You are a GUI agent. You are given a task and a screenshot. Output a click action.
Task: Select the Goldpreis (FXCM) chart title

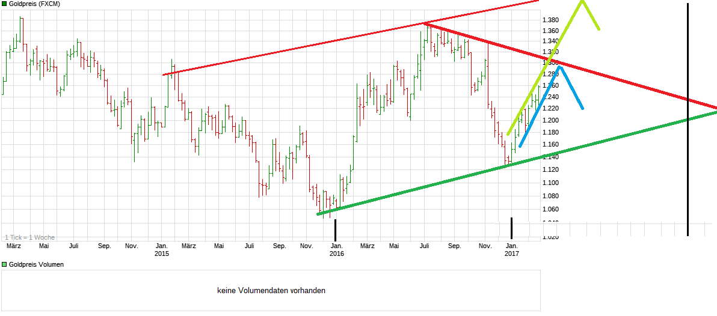[34, 4]
